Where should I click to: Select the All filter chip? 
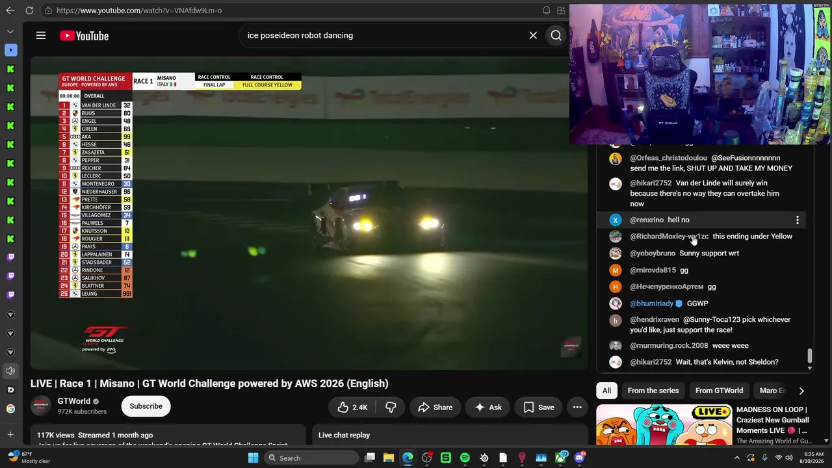[606, 391]
